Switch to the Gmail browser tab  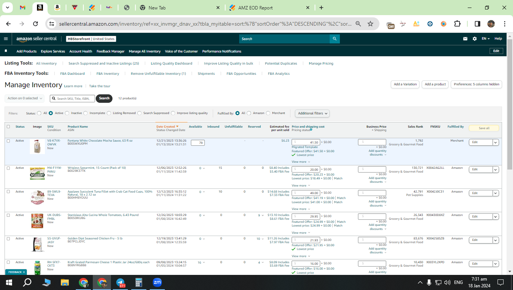22,8
